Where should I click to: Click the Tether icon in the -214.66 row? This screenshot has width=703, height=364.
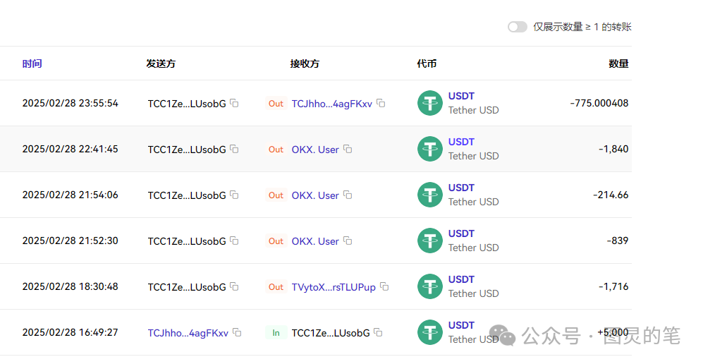click(x=430, y=195)
